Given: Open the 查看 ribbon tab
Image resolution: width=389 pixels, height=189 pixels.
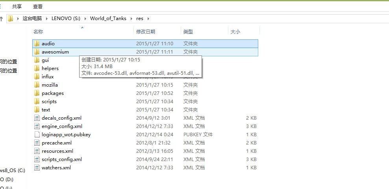Looking at the screenshot, I should [38, 7].
